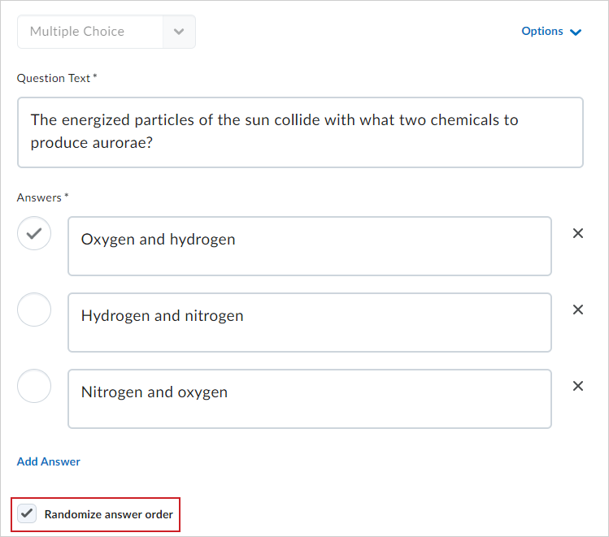Click the question type dropdown arrow icon
This screenshot has height=537, width=609.
(x=179, y=32)
